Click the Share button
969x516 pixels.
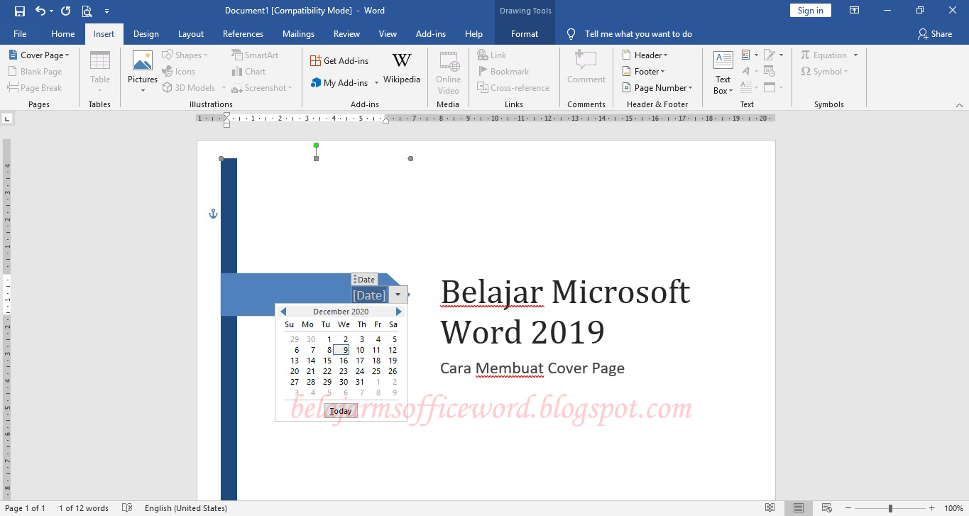pos(934,33)
